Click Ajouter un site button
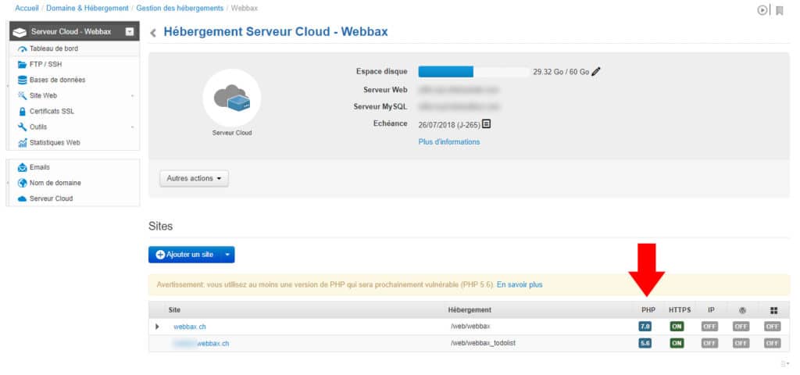This screenshot has height=375, width=800. (x=184, y=255)
